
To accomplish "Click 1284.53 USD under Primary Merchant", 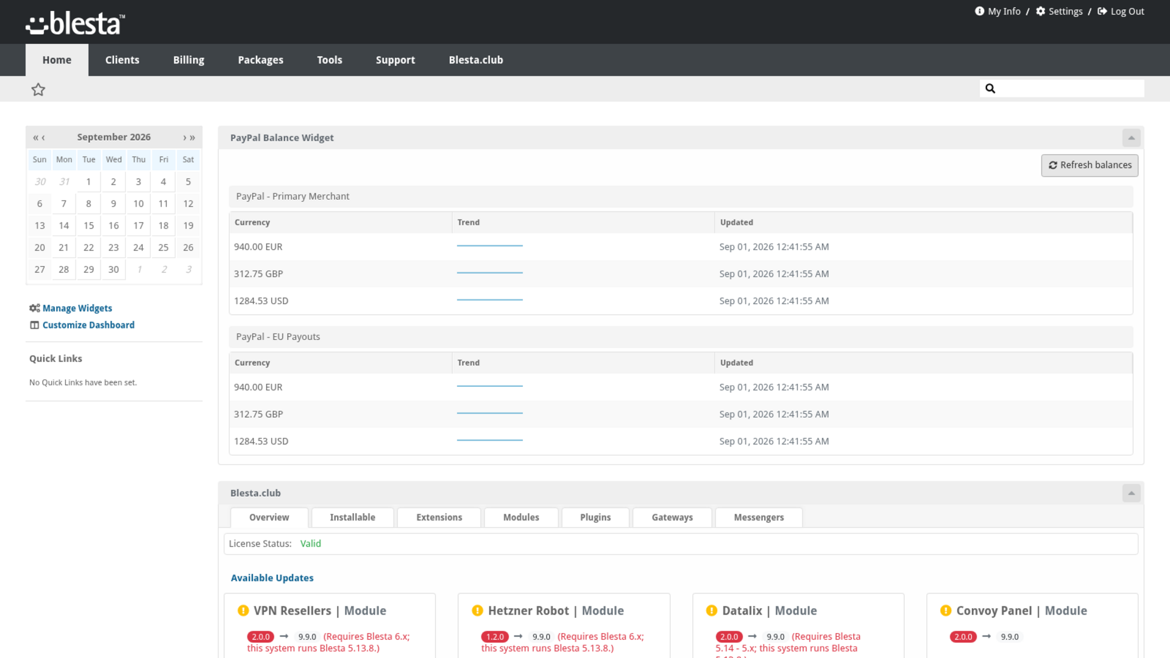I will (261, 301).
